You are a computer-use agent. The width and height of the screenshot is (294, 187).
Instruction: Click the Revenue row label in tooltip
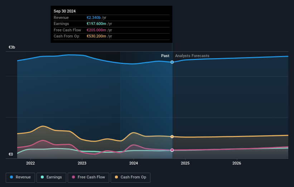click(x=61, y=17)
